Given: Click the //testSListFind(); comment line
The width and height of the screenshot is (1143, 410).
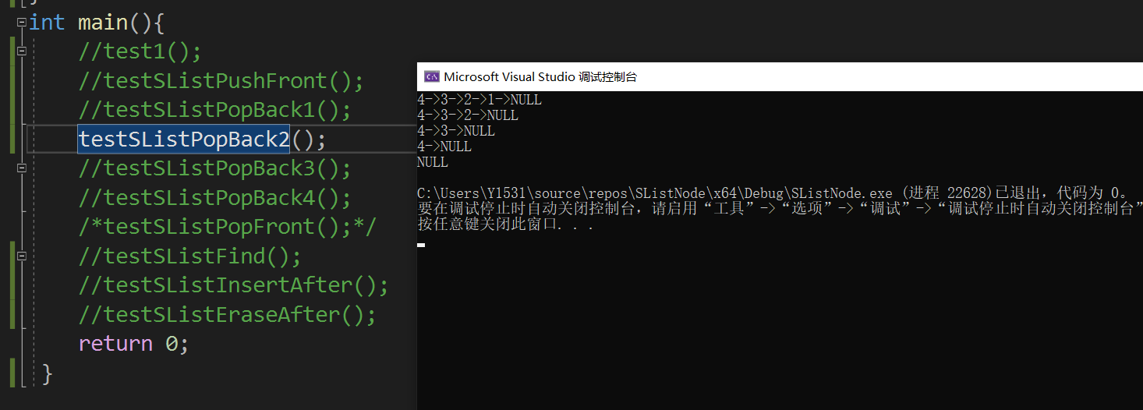Looking at the screenshot, I should point(189,256).
